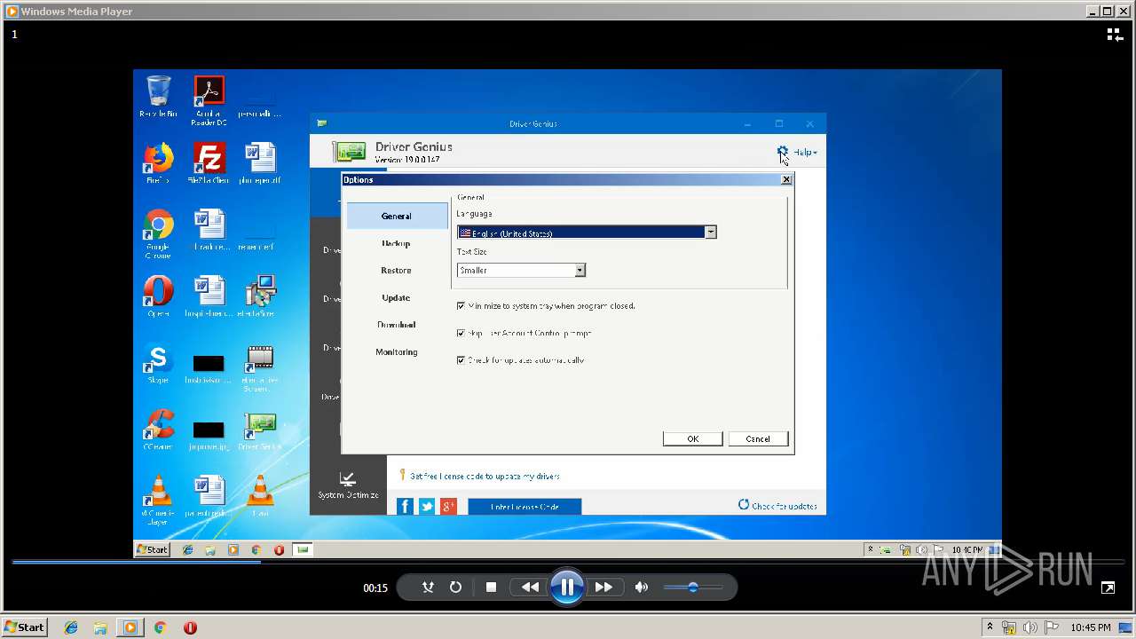Open the Help menu in Driver Genius
Viewport: 1136px width, 639px height.
coord(805,153)
